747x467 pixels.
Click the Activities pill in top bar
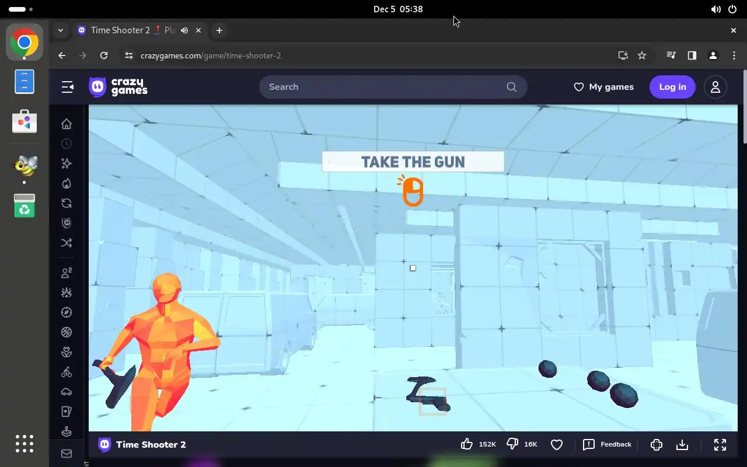21,9
